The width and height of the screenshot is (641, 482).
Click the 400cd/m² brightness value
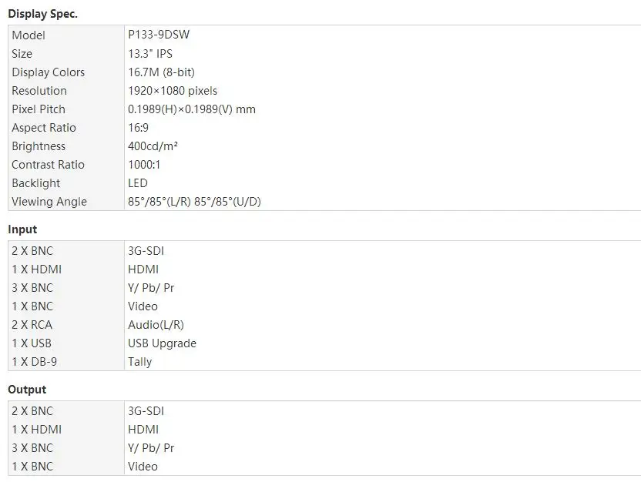pyautogui.click(x=153, y=146)
